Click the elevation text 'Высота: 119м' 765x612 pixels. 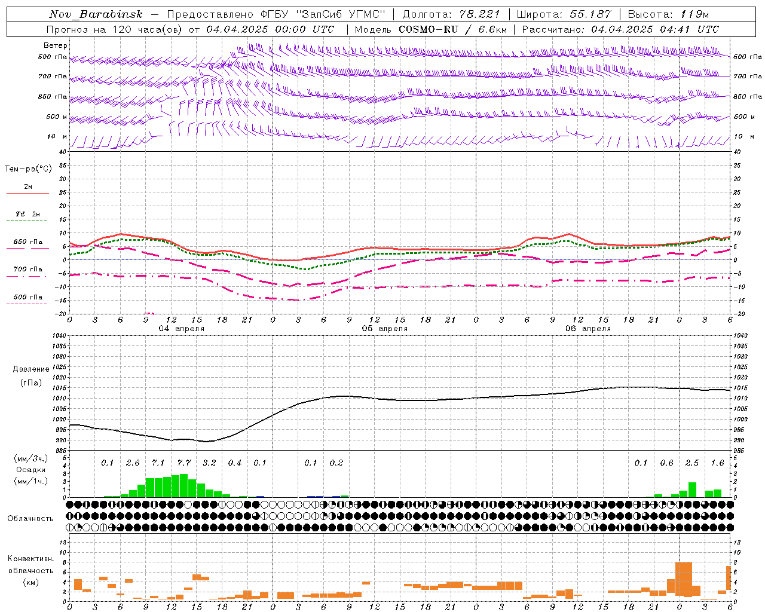669,14
